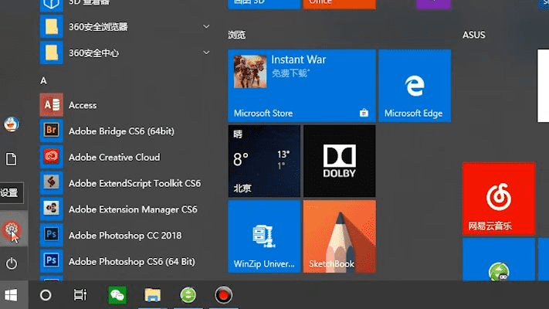Open the purple tile at the top
Viewport: 549px width, 309px height.
click(x=433, y=4)
